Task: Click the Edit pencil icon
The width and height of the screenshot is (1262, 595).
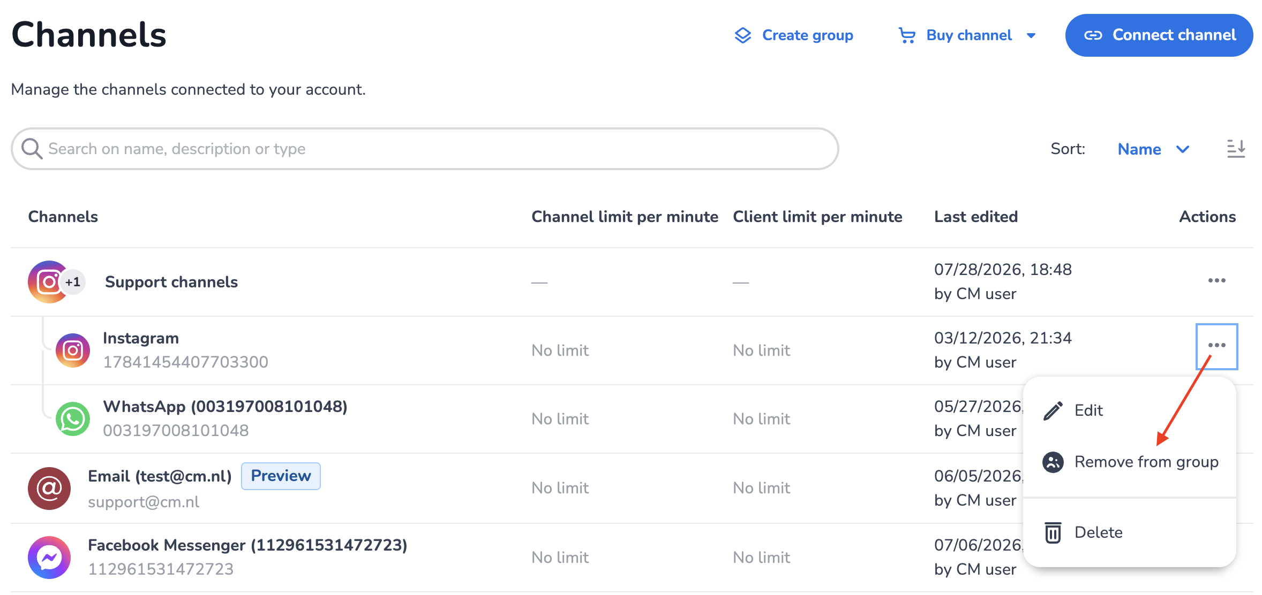Action: tap(1053, 411)
